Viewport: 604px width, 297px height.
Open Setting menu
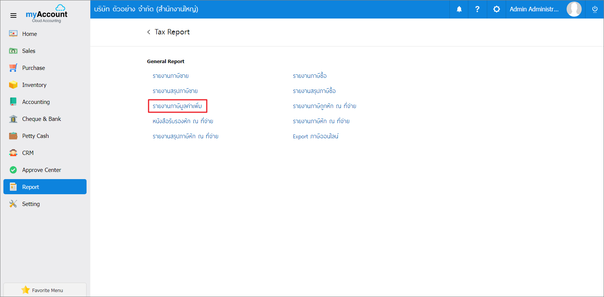[x=45, y=204]
